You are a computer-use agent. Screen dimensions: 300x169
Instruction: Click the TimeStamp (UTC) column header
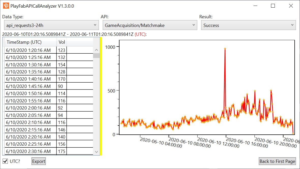pyautogui.click(x=31, y=42)
